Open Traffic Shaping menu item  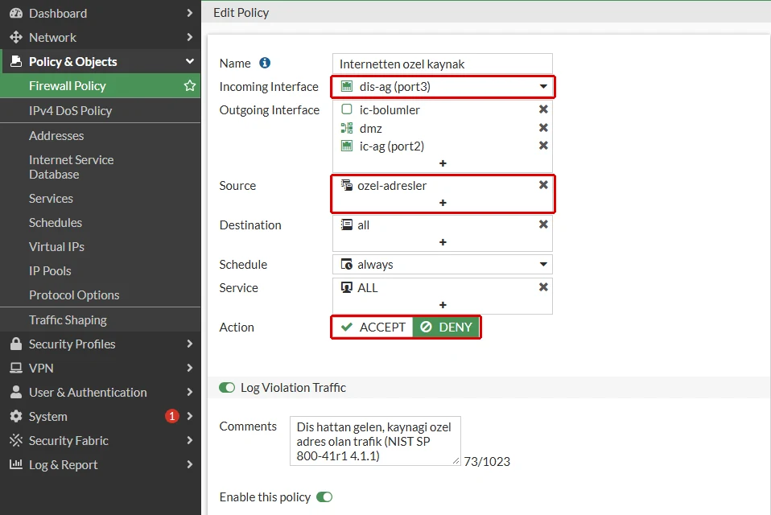coord(101,320)
